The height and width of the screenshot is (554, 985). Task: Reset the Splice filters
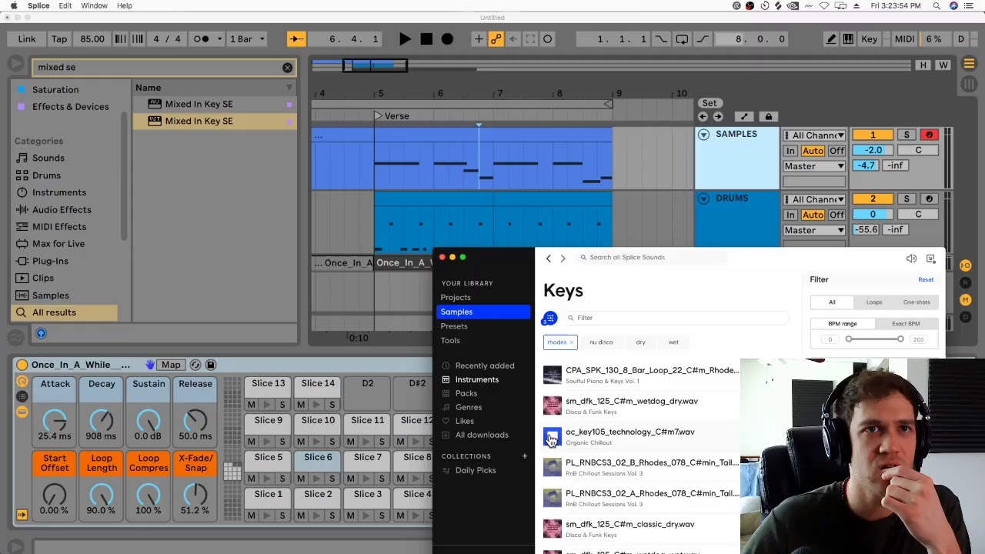click(x=926, y=280)
